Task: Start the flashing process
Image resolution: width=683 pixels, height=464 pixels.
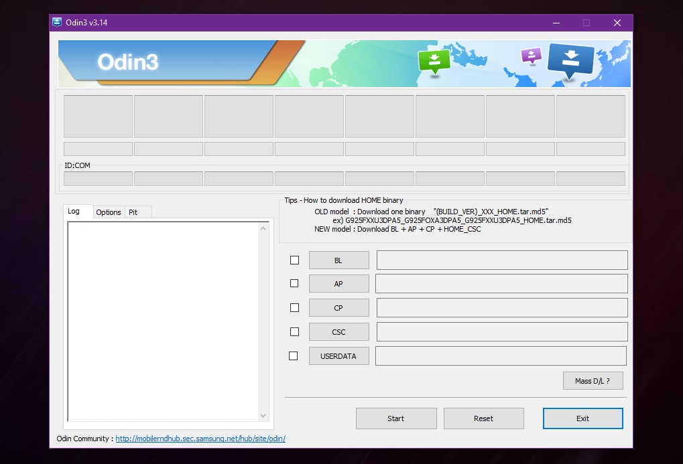Action: click(x=396, y=418)
